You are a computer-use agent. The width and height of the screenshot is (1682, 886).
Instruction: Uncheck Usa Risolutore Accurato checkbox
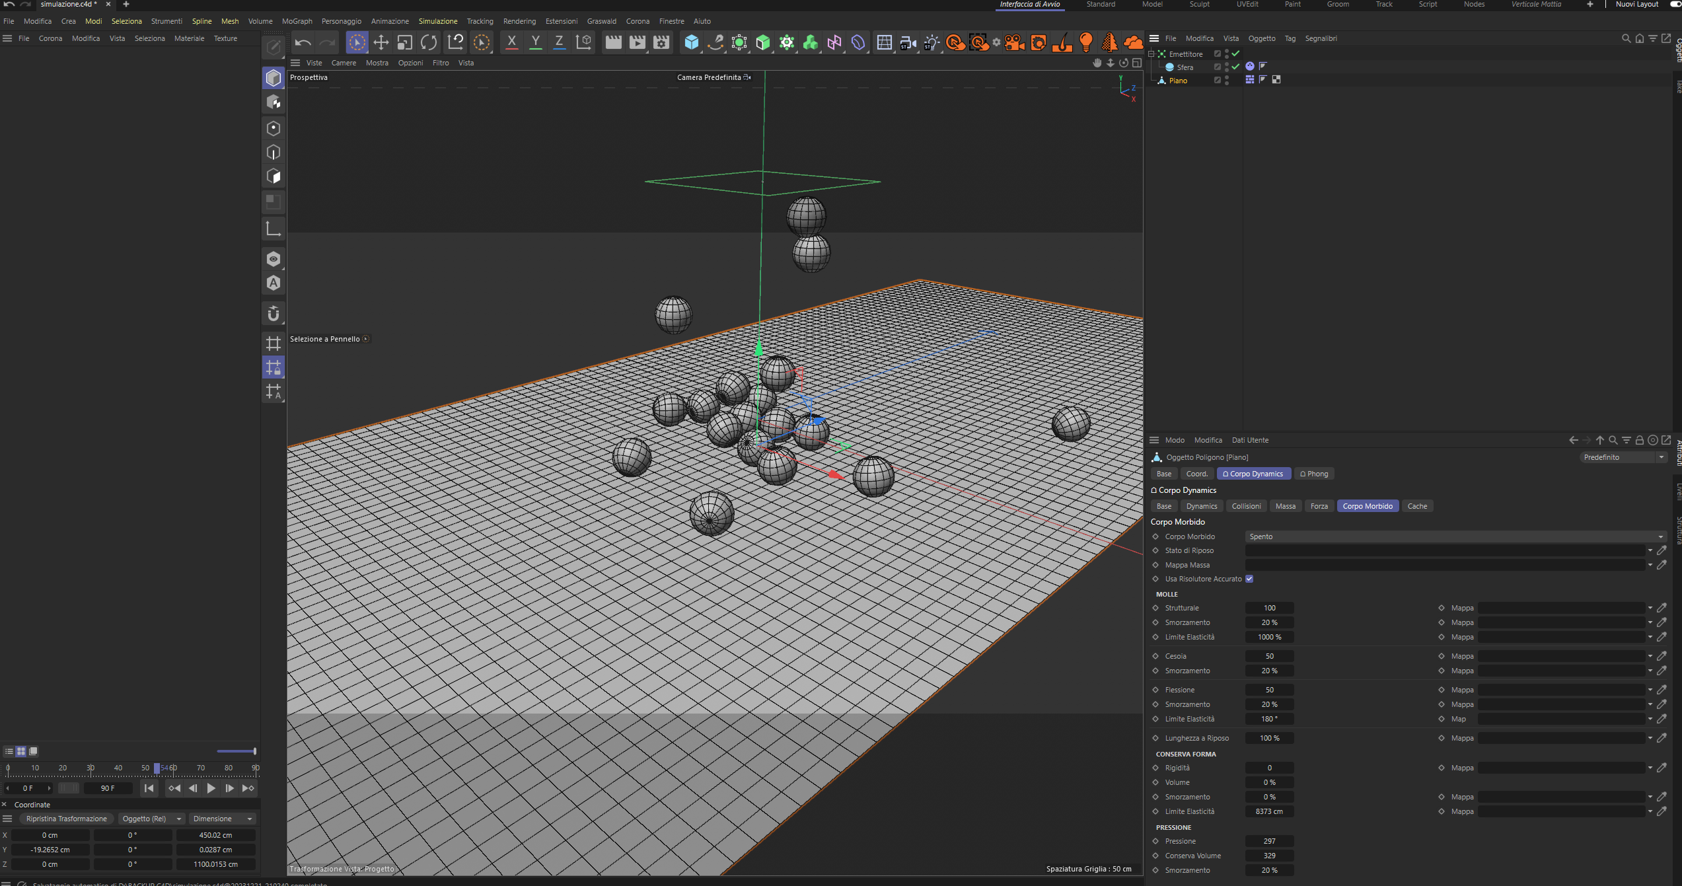click(x=1249, y=579)
